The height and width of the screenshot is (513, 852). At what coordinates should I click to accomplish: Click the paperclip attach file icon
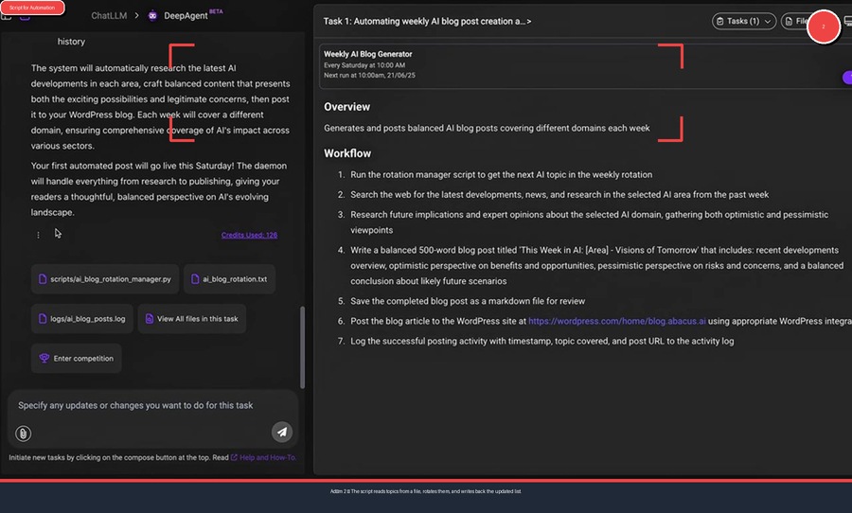(x=24, y=433)
